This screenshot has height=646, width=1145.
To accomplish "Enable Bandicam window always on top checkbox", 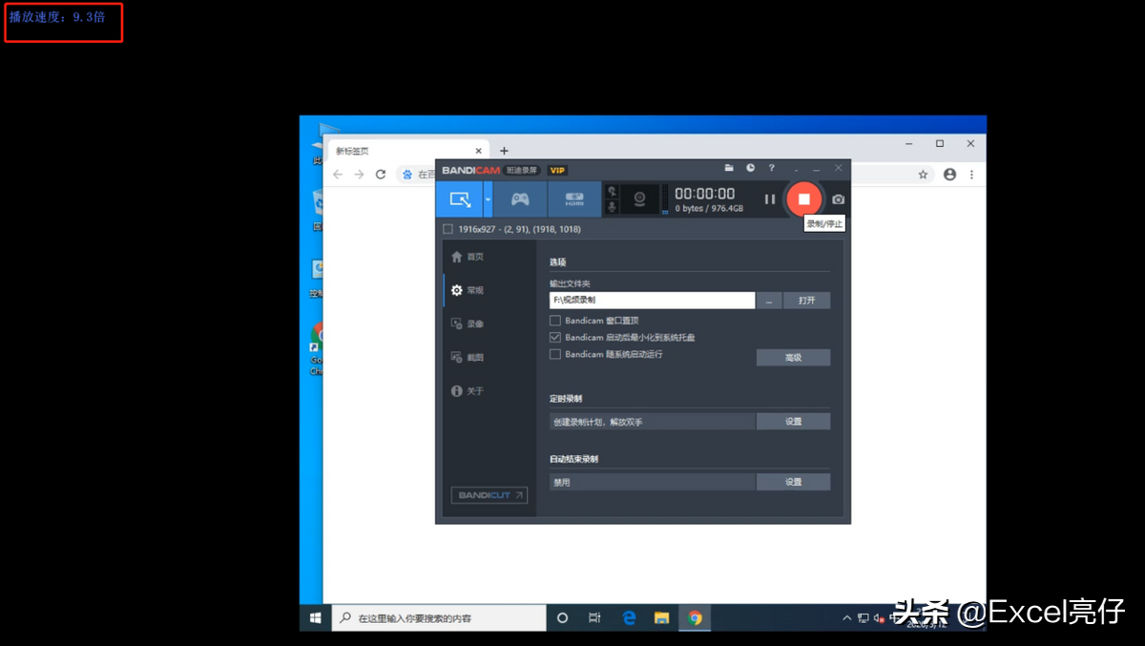I will point(555,321).
